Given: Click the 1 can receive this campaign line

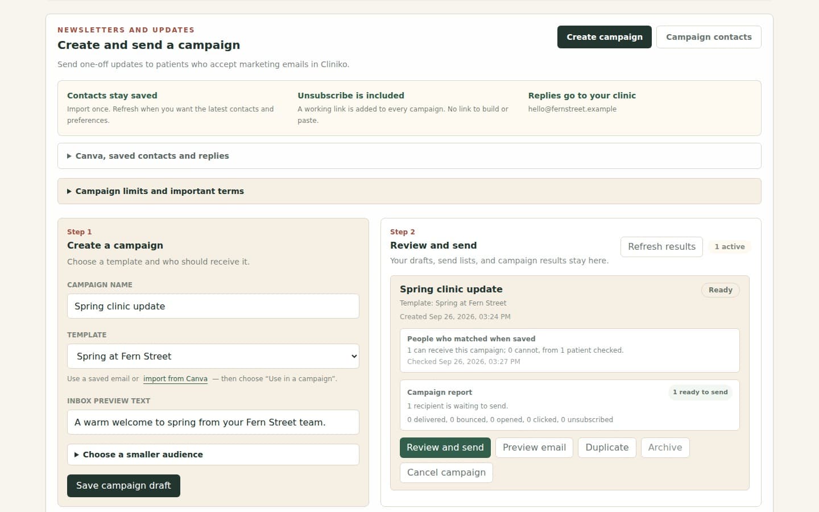Looking at the screenshot, I should pyautogui.click(x=515, y=350).
